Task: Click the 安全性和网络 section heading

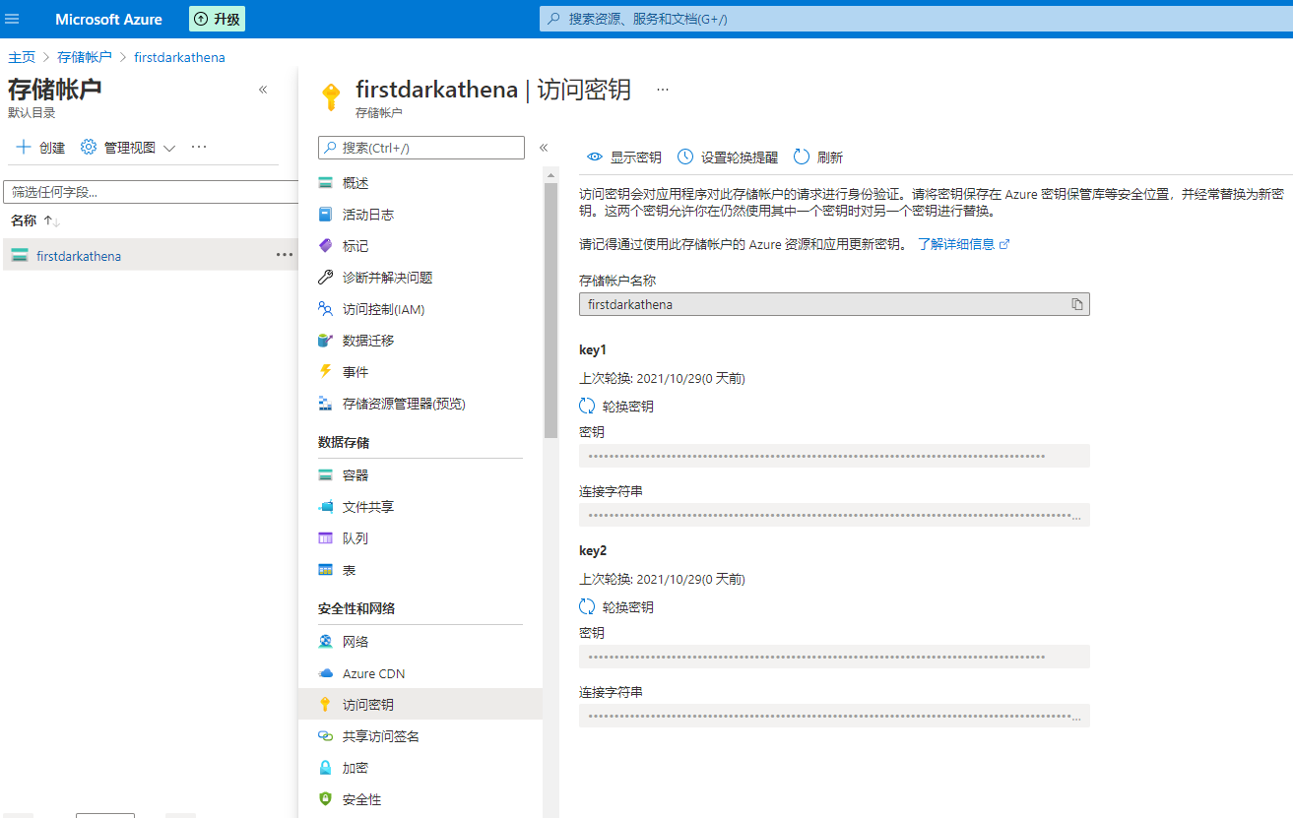Action: coord(356,608)
